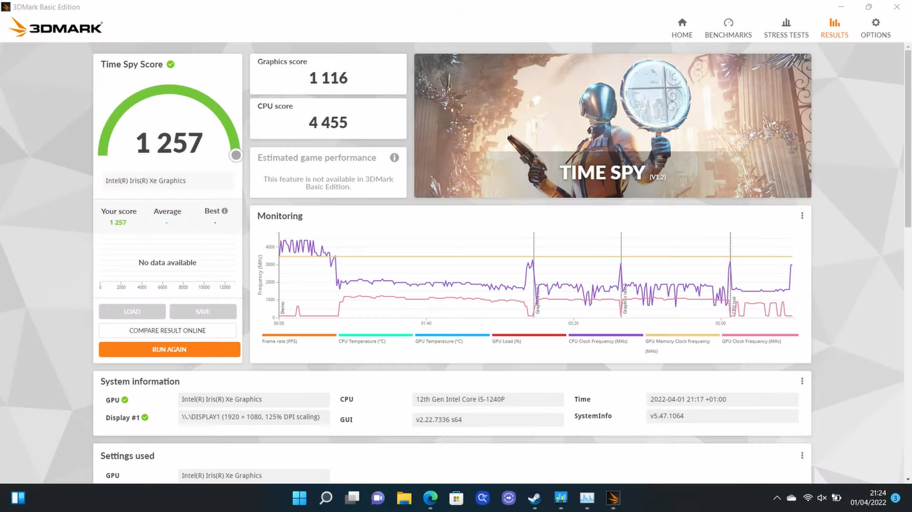
Task: Open the Options gear
Action: click(875, 28)
